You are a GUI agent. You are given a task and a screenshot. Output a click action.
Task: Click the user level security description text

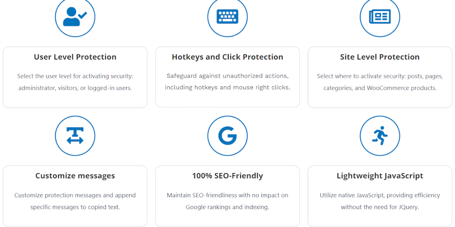(75, 82)
